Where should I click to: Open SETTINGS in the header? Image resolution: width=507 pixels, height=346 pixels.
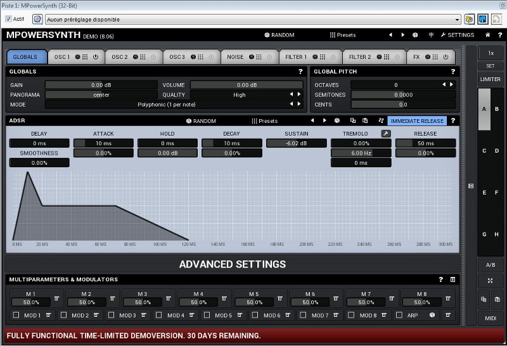coord(458,35)
